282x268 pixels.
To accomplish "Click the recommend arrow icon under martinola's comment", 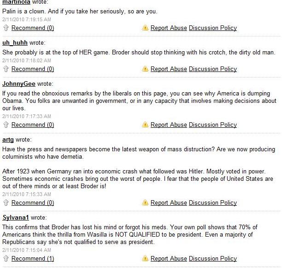I will (6, 28).
